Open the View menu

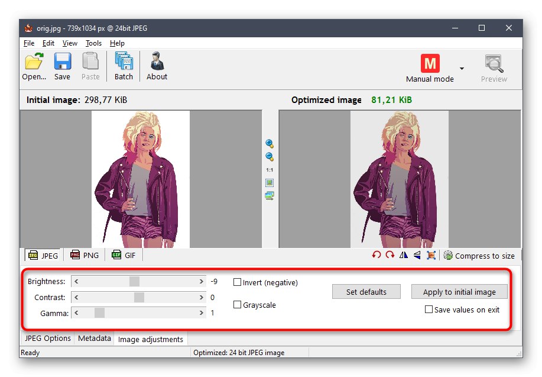70,43
